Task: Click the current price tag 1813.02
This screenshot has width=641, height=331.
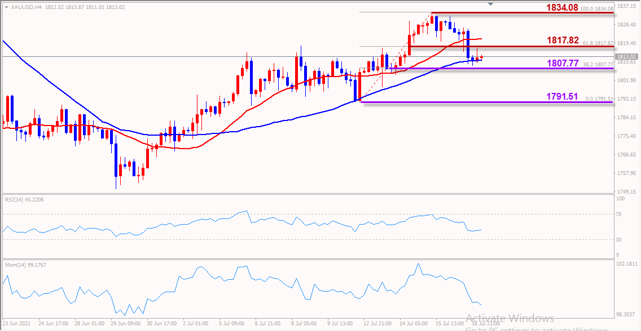Action: coord(626,57)
